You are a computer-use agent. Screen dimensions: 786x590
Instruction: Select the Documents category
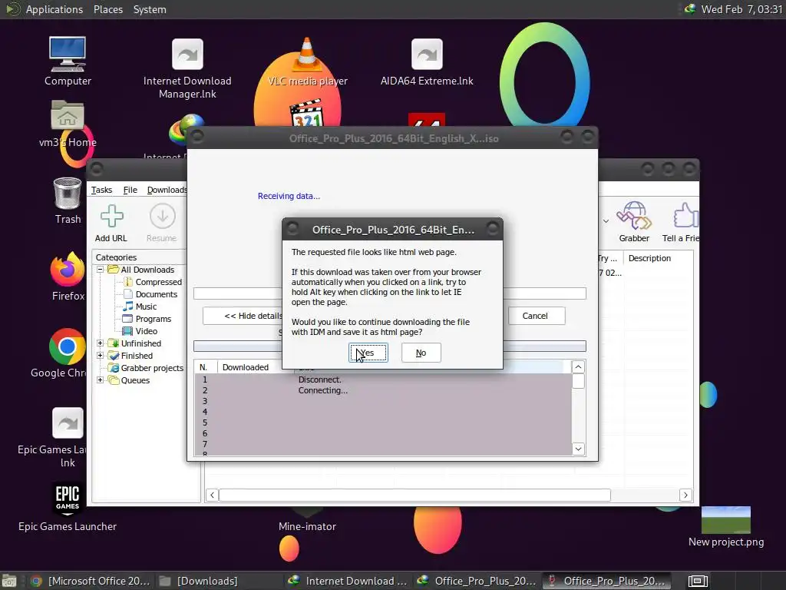click(156, 294)
